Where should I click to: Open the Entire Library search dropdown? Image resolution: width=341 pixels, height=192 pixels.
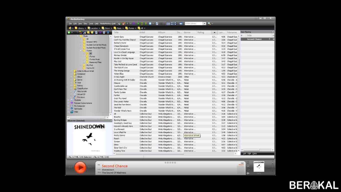[204, 23]
